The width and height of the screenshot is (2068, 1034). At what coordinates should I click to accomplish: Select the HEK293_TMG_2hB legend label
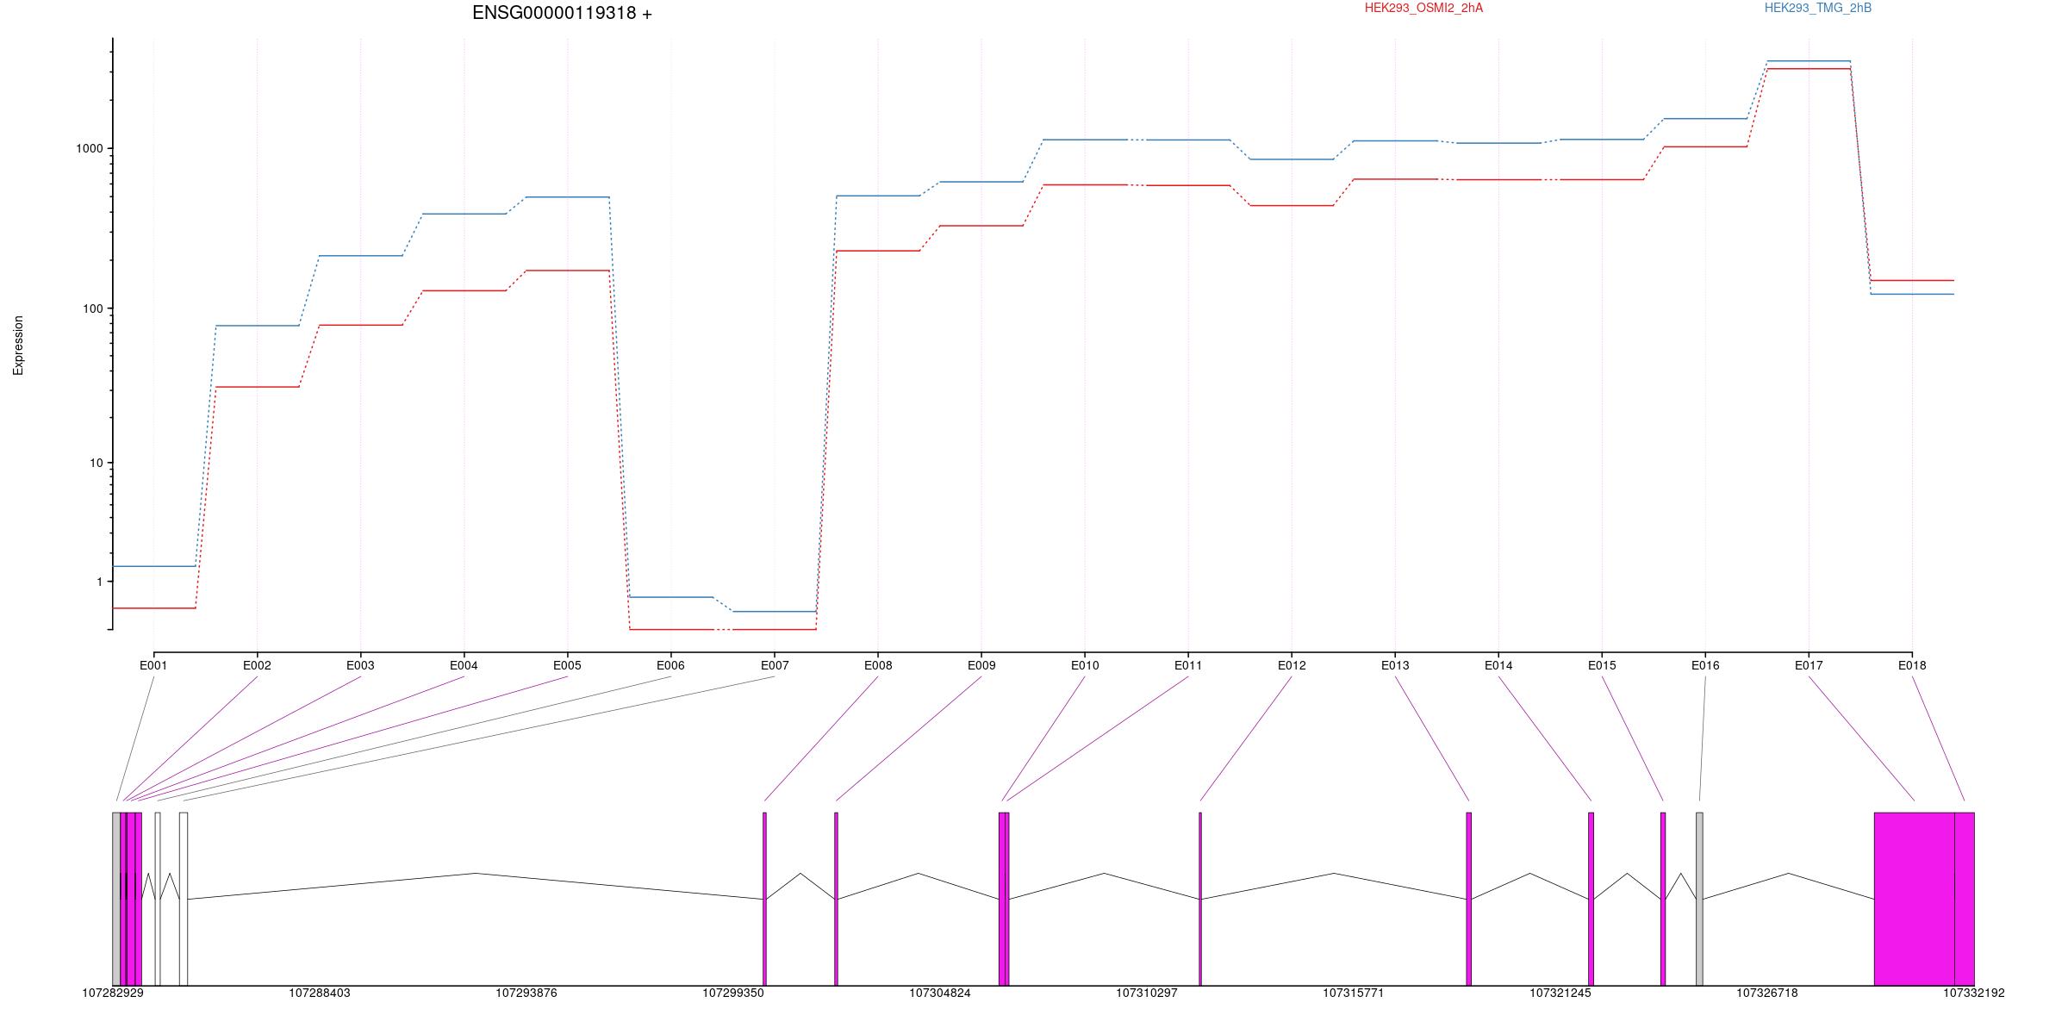coord(1818,8)
